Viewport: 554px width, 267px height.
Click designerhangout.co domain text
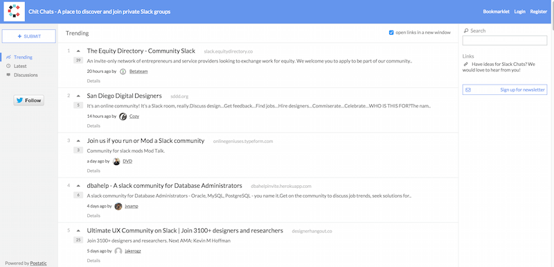pyautogui.click(x=312, y=231)
